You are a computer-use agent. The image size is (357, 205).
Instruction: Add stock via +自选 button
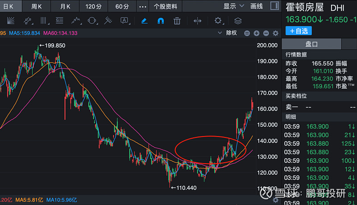(x=299, y=31)
